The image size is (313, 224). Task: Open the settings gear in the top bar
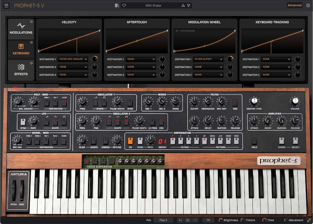pos(308,5)
